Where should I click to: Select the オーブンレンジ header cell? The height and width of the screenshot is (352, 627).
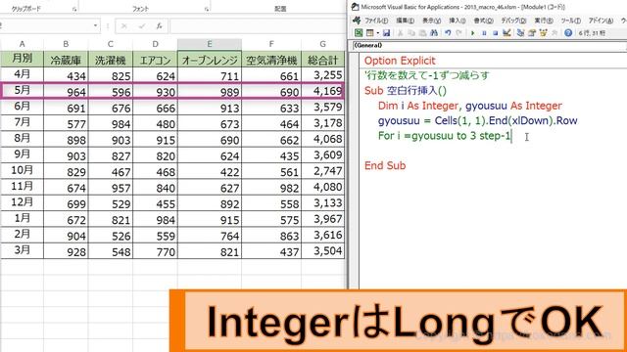(x=210, y=60)
